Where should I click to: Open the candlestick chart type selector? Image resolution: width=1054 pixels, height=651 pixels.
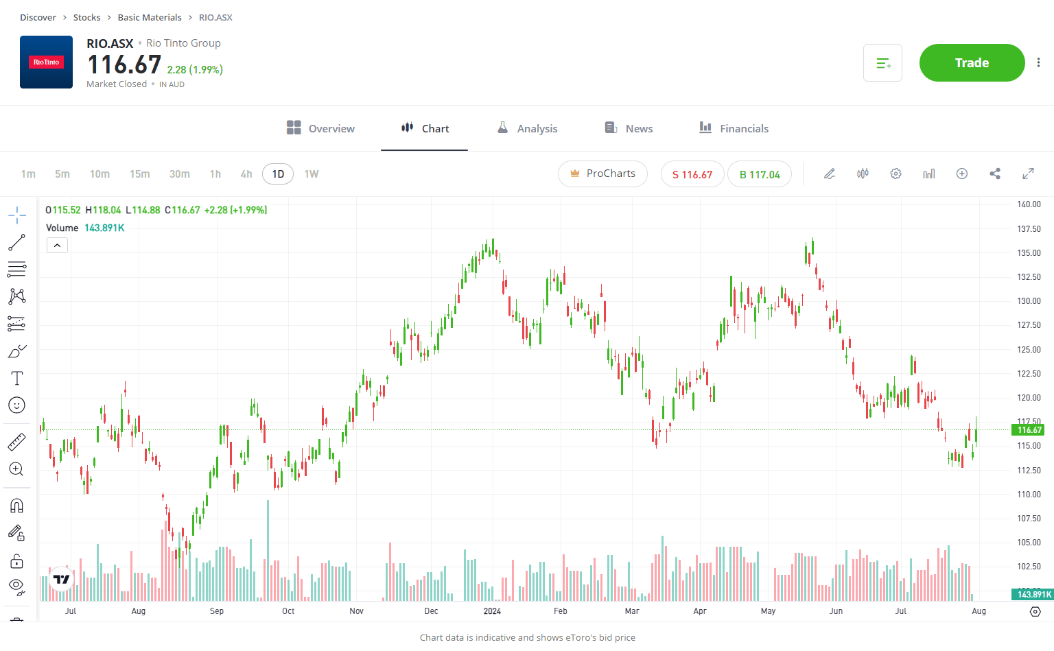863,174
